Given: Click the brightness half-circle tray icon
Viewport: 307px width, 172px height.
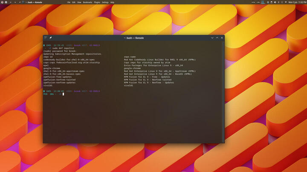Looking at the screenshot, I should tap(275, 3).
